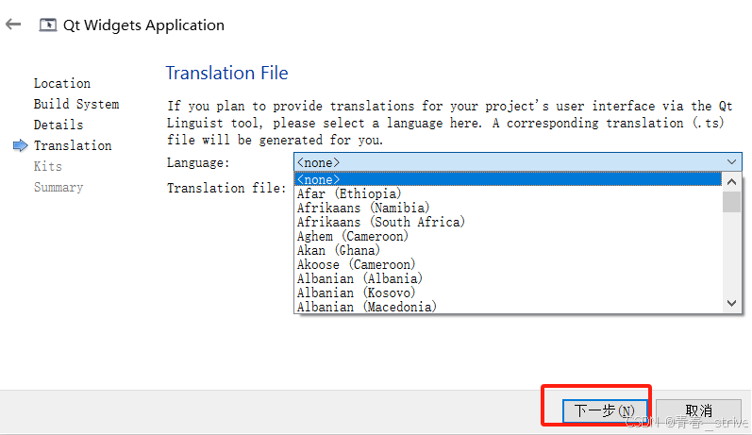Select Albanian (Albania) entry
This screenshot has height=435, width=752.
point(508,278)
